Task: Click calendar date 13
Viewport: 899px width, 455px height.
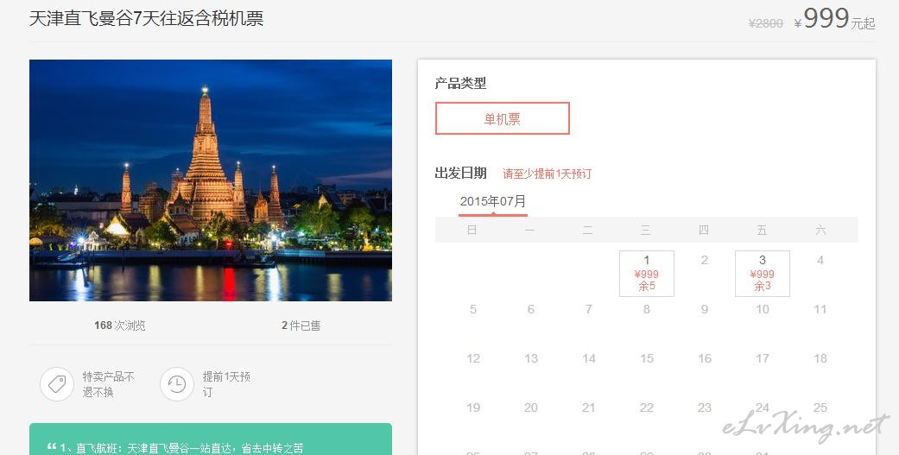Action: [531, 358]
